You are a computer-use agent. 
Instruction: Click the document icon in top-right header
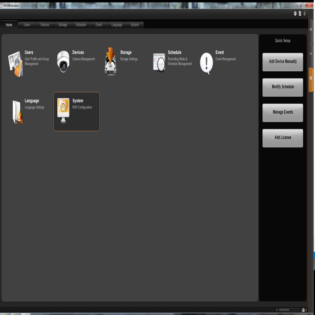(x=300, y=14)
